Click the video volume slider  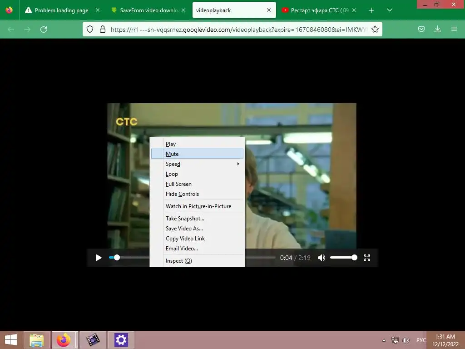point(343,258)
